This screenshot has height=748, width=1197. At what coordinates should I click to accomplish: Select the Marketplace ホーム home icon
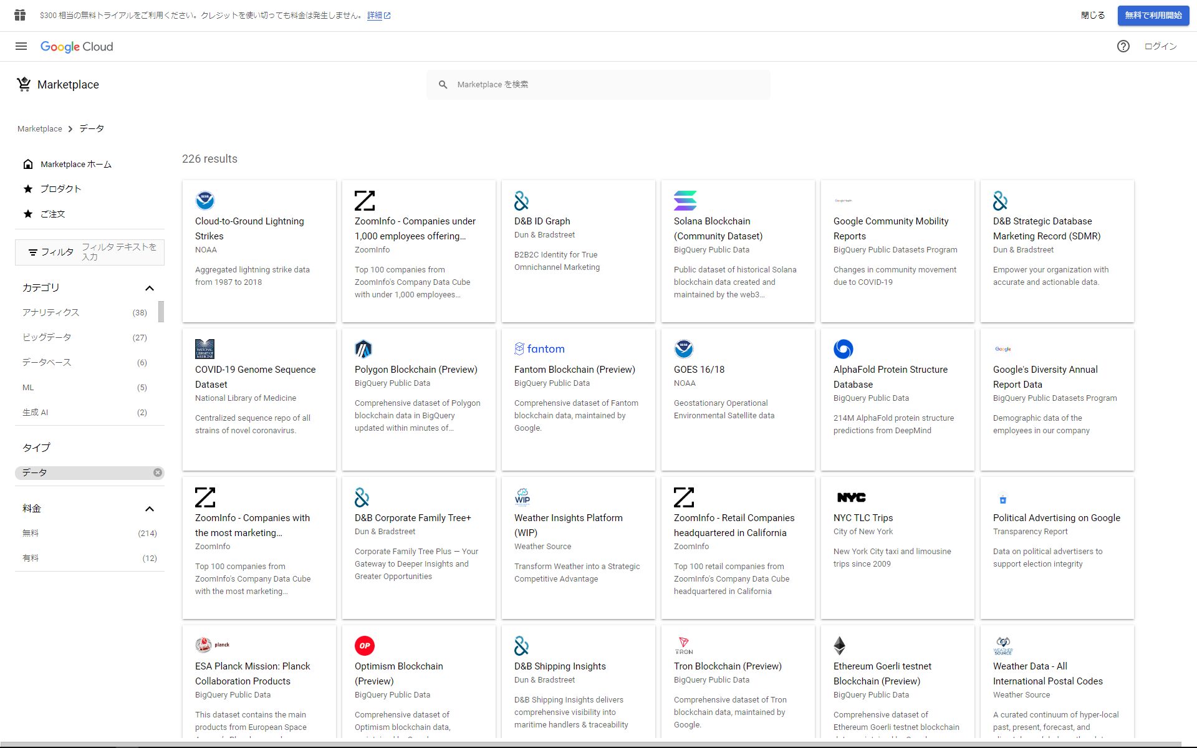[29, 164]
